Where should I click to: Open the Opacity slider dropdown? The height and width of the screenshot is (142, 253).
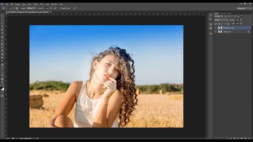[241, 20]
